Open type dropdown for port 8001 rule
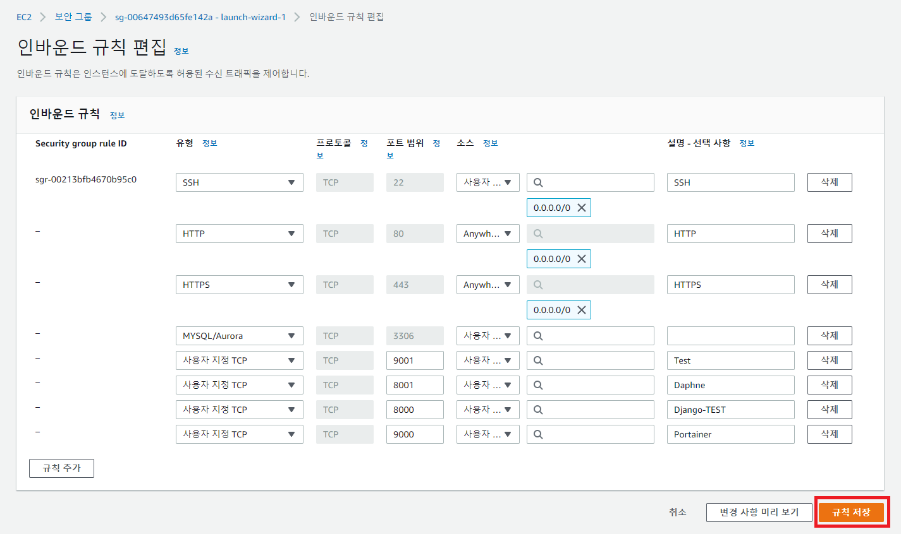The image size is (901, 534). pyautogui.click(x=240, y=385)
